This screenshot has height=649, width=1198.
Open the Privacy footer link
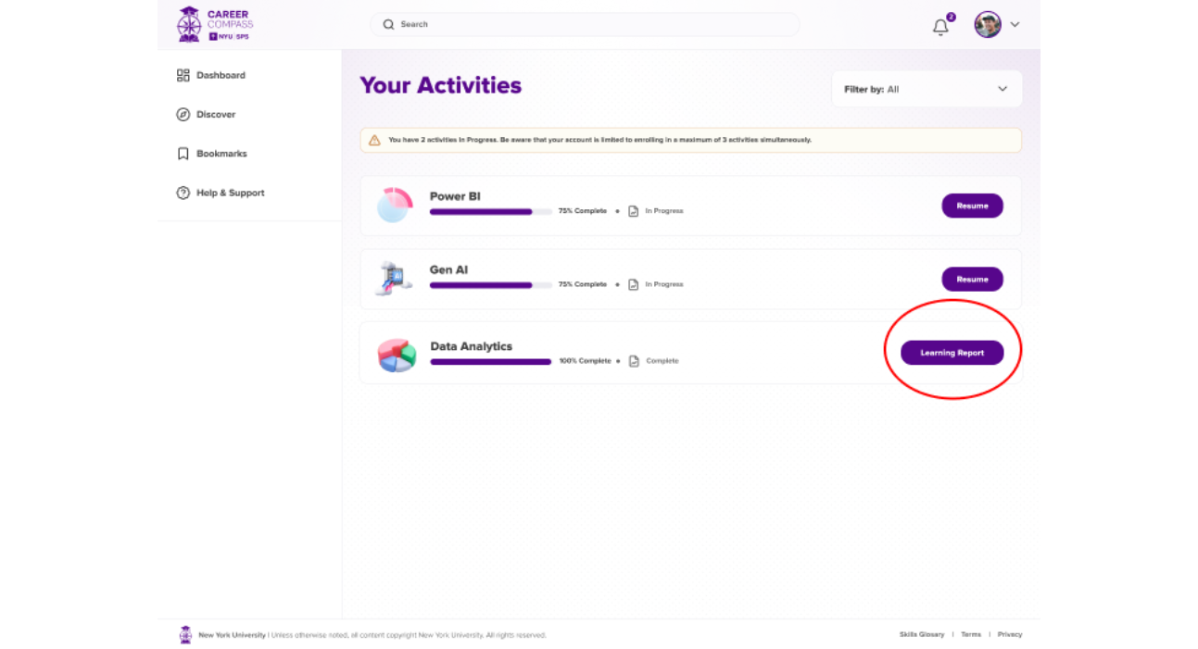(1009, 635)
